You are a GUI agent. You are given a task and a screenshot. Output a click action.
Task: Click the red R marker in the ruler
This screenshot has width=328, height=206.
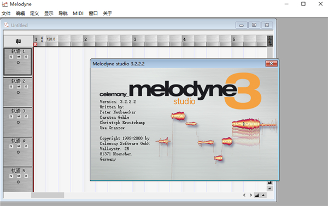pos(36,44)
